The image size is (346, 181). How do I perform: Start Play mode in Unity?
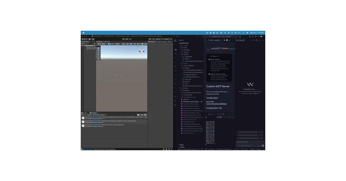(x=123, y=39)
